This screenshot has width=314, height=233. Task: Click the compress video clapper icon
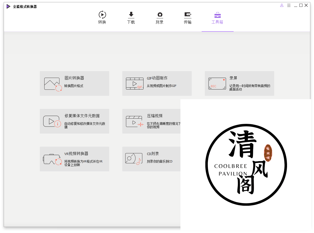pyautogui.click(x=135, y=121)
